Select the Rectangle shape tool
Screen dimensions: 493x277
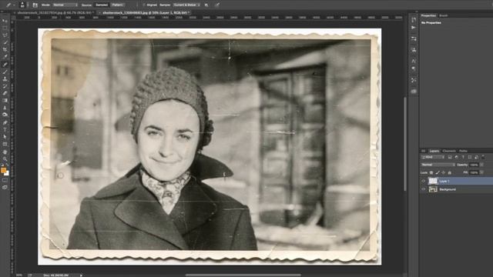[5, 144]
